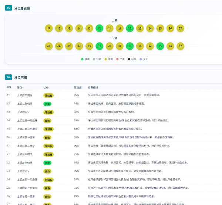Click tooth 23 circle
Screen dimensions: 222x205
(140, 28)
